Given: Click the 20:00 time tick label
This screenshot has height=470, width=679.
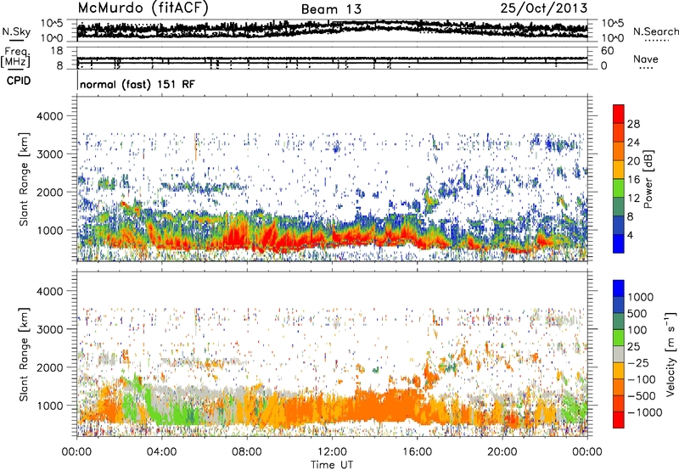Looking at the screenshot, I should [x=502, y=452].
